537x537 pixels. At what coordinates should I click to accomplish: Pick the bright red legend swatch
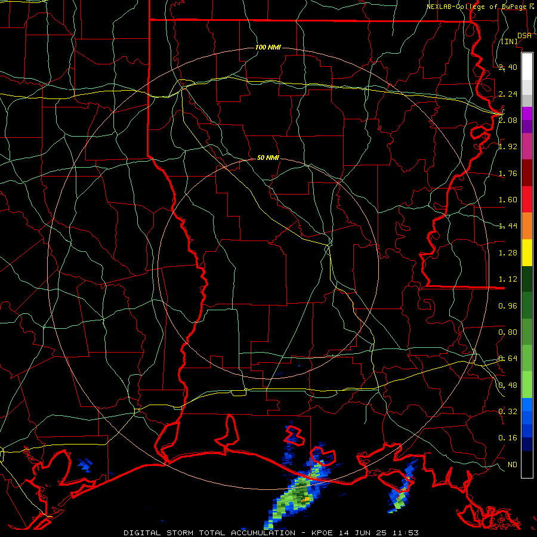527,199
